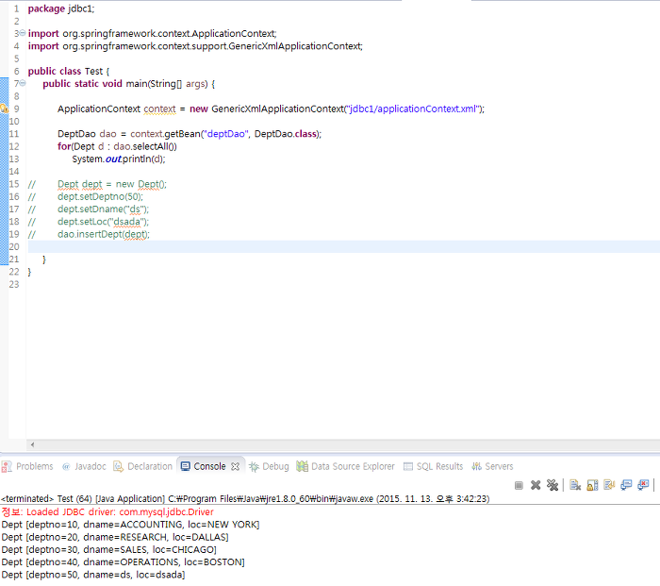Click the 'jdbc1/applicationContext.xml' string literal
This screenshot has height=586, width=660.
(x=415, y=109)
